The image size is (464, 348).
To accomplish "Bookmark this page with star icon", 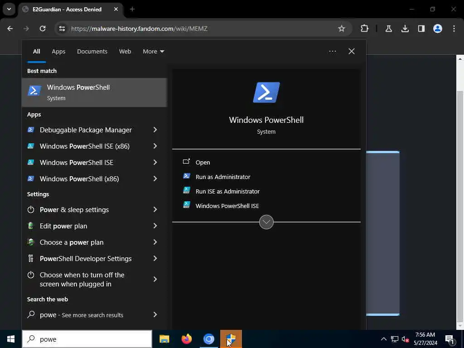I will click(x=342, y=29).
